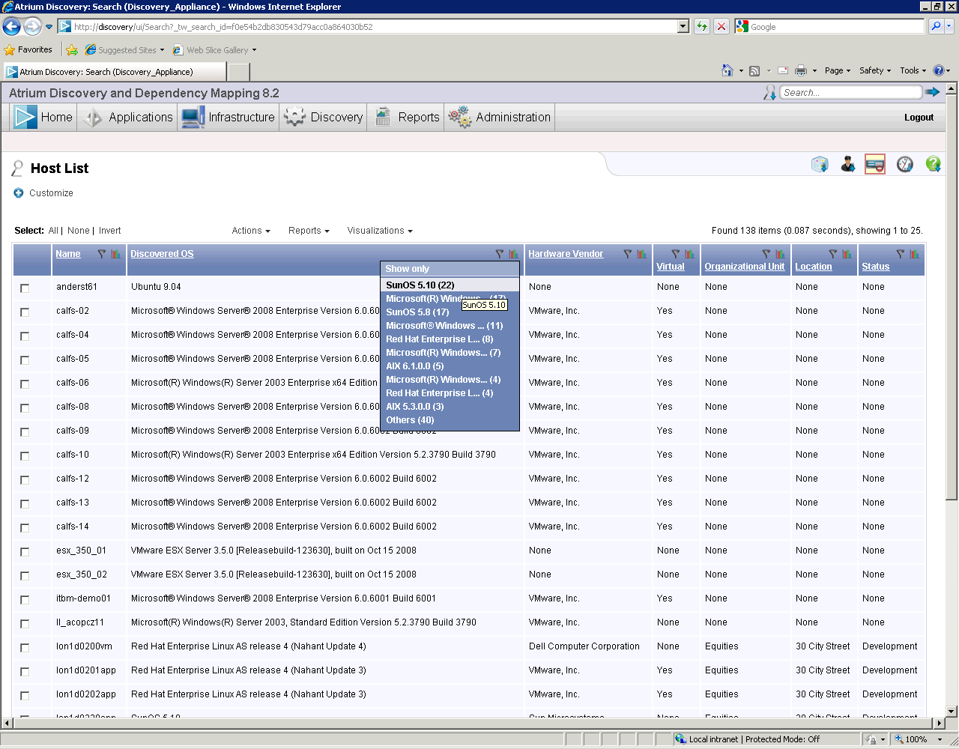Image resolution: width=959 pixels, height=749 pixels.
Task: Click the IE refresh button
Action: (x=702, y=26)
